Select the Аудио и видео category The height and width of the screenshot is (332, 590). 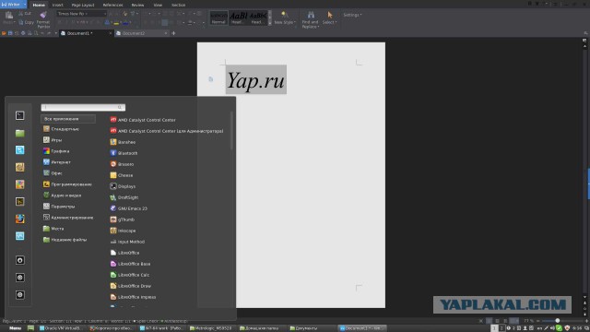[x=62, y=196]
